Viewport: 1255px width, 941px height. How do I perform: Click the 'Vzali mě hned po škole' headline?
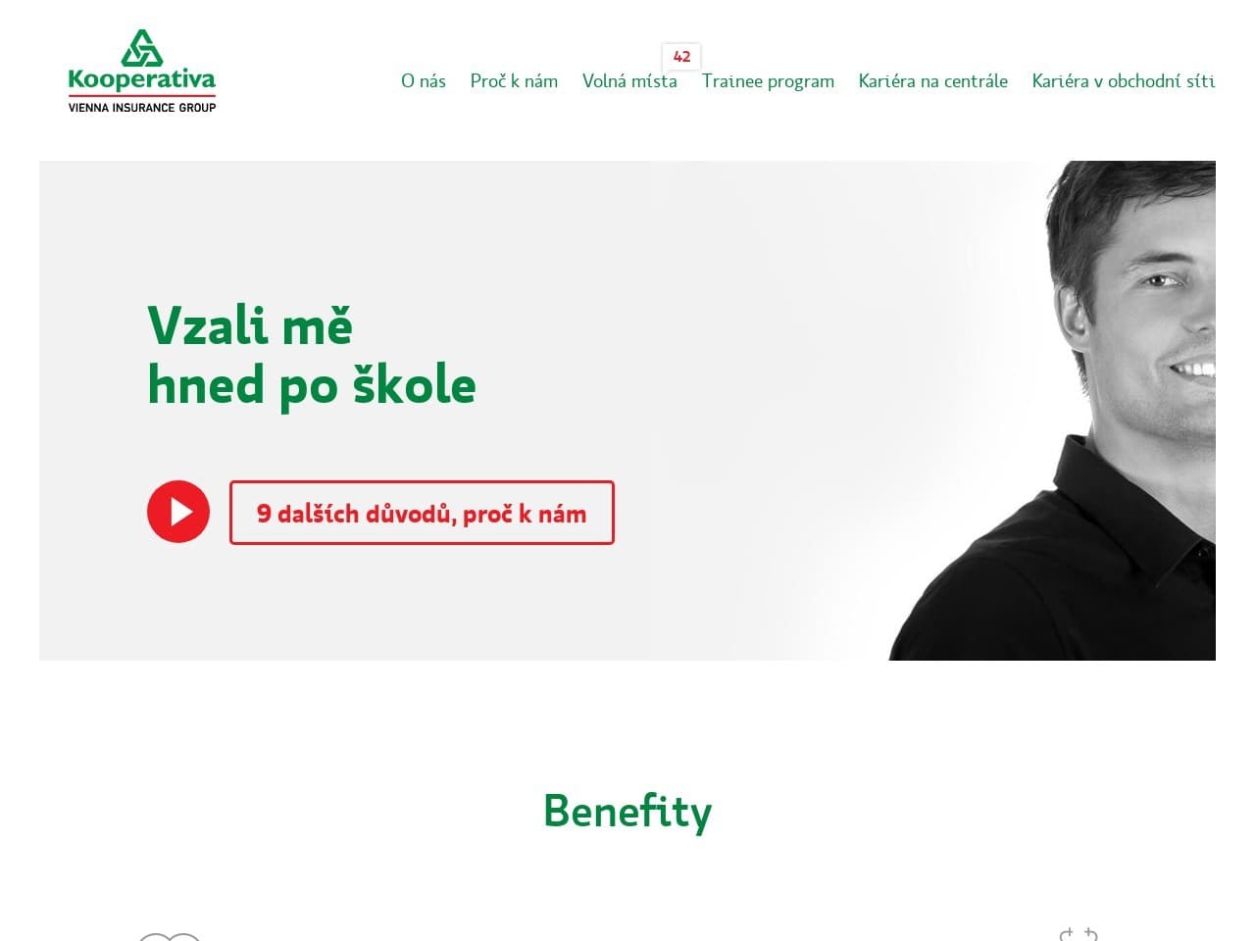point(312,354)
